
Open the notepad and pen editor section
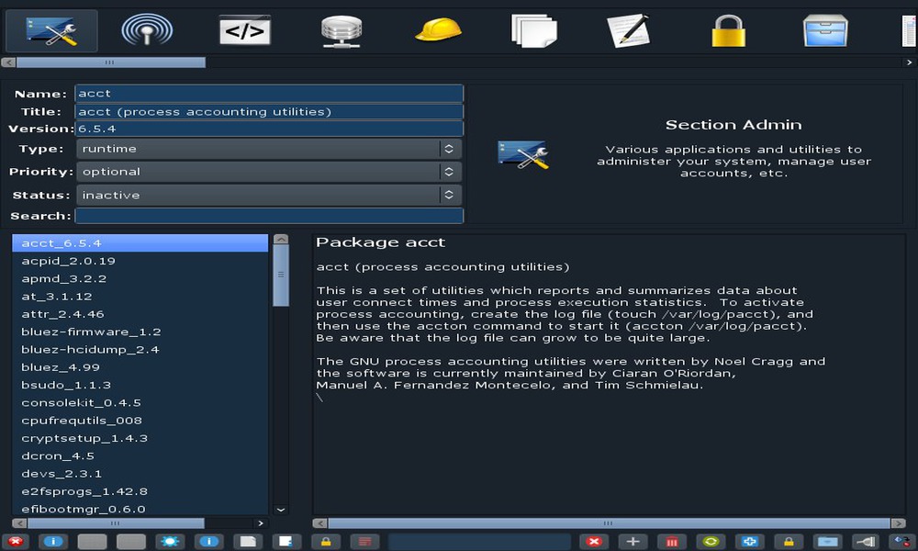point(629,31)
